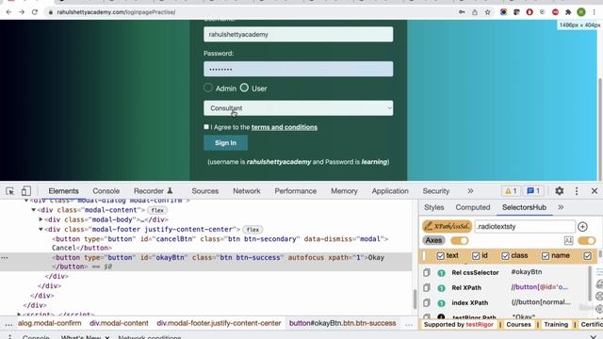Reload the page with the refresh icon
This screenshot has width=603, height=339.
(x=35, y=12)
